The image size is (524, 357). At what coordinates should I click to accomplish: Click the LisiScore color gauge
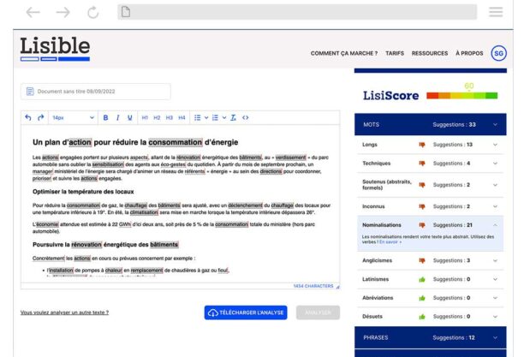point(461,96)
